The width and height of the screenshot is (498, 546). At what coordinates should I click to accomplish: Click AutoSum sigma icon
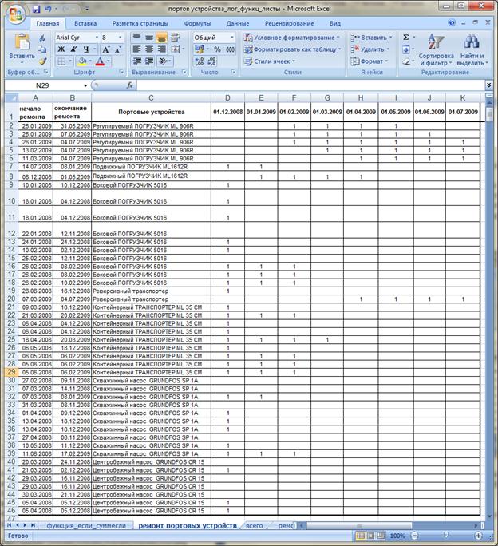pos(406,38)
